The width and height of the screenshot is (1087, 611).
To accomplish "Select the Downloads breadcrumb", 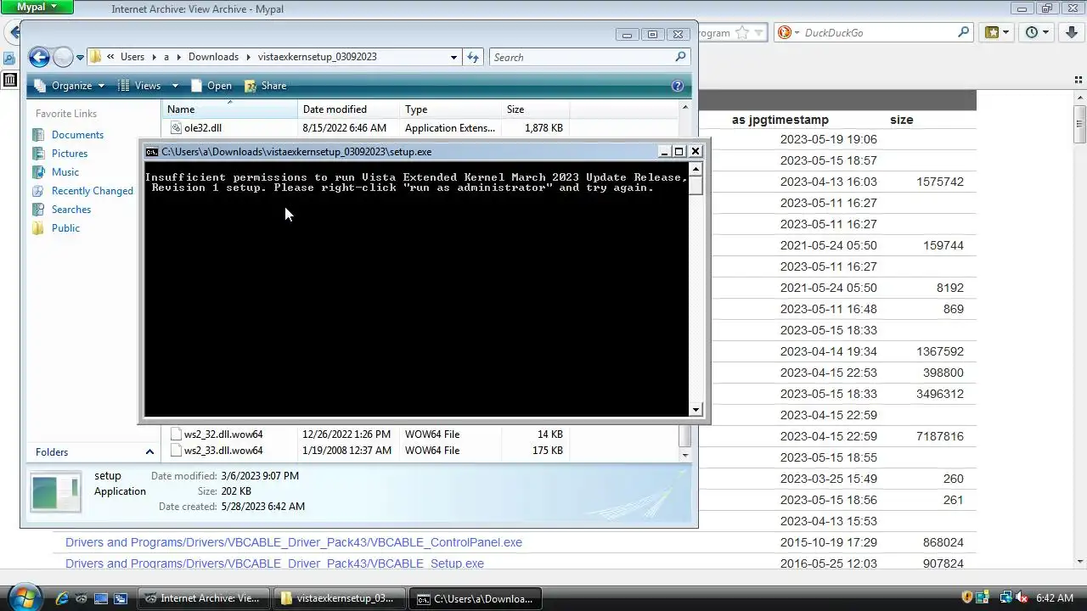I will [213, 57].
